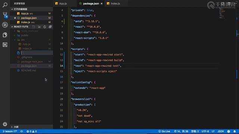Focus the new file name input
This screenshot has width=239, height=134.
37,53
